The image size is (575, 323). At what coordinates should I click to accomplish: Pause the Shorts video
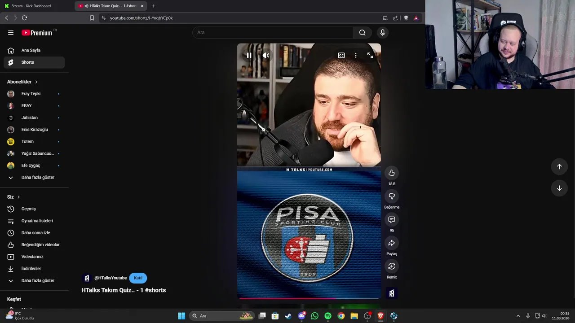249,56
